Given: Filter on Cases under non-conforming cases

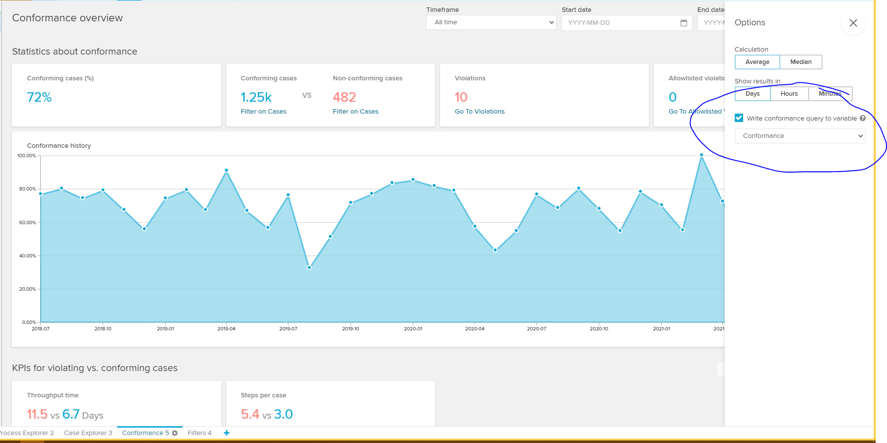Looking at the screenshot, I should pos(356,112).
